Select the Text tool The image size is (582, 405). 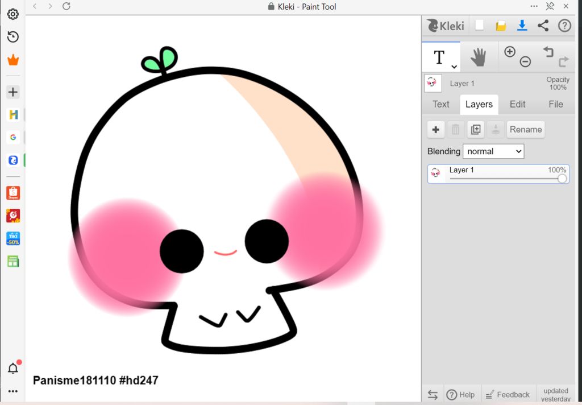(439, 57)
